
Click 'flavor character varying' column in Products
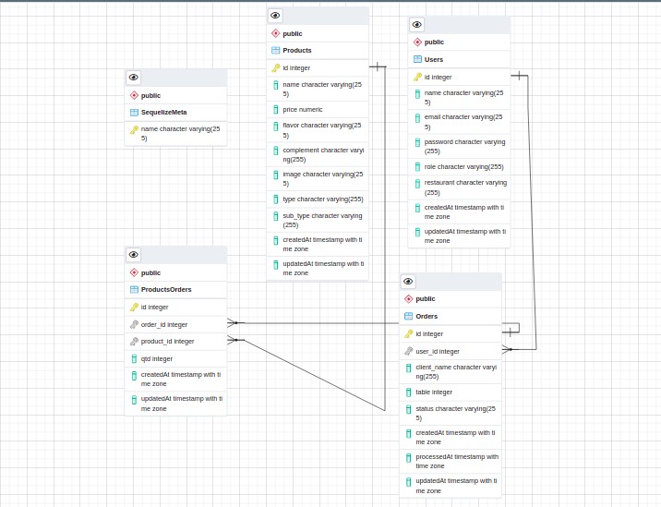pos(322,130)
